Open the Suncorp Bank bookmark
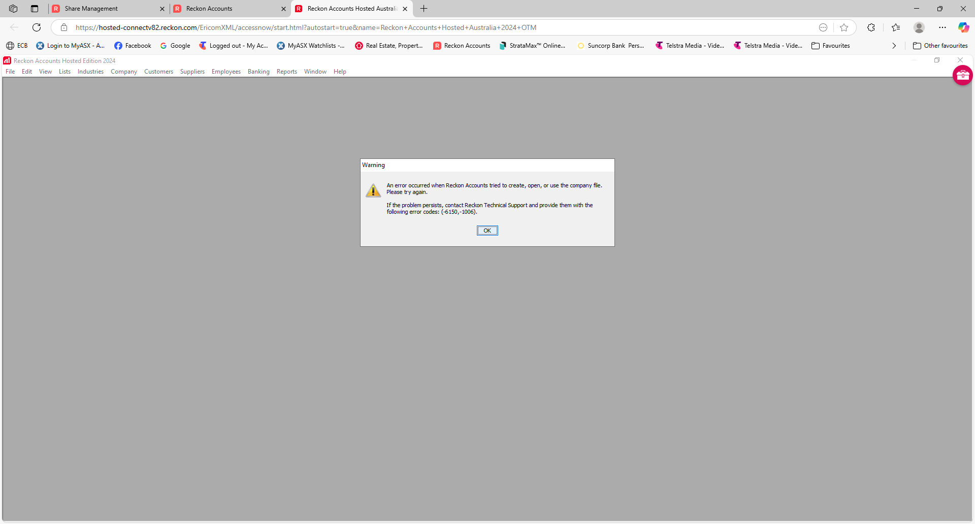975x524 pixels. coord(611,46)
